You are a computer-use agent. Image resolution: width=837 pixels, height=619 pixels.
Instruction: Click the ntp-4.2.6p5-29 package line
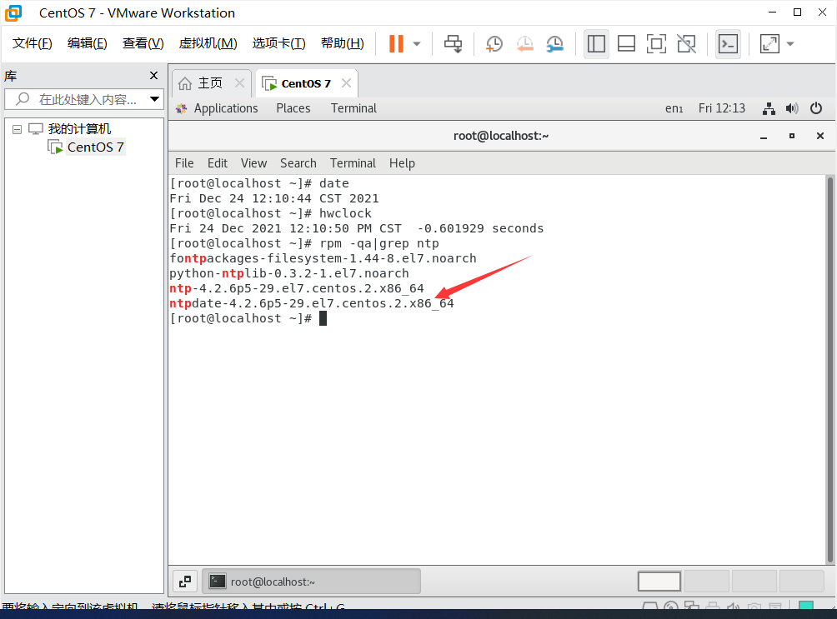pyautogui.click(x=296, y=289)
